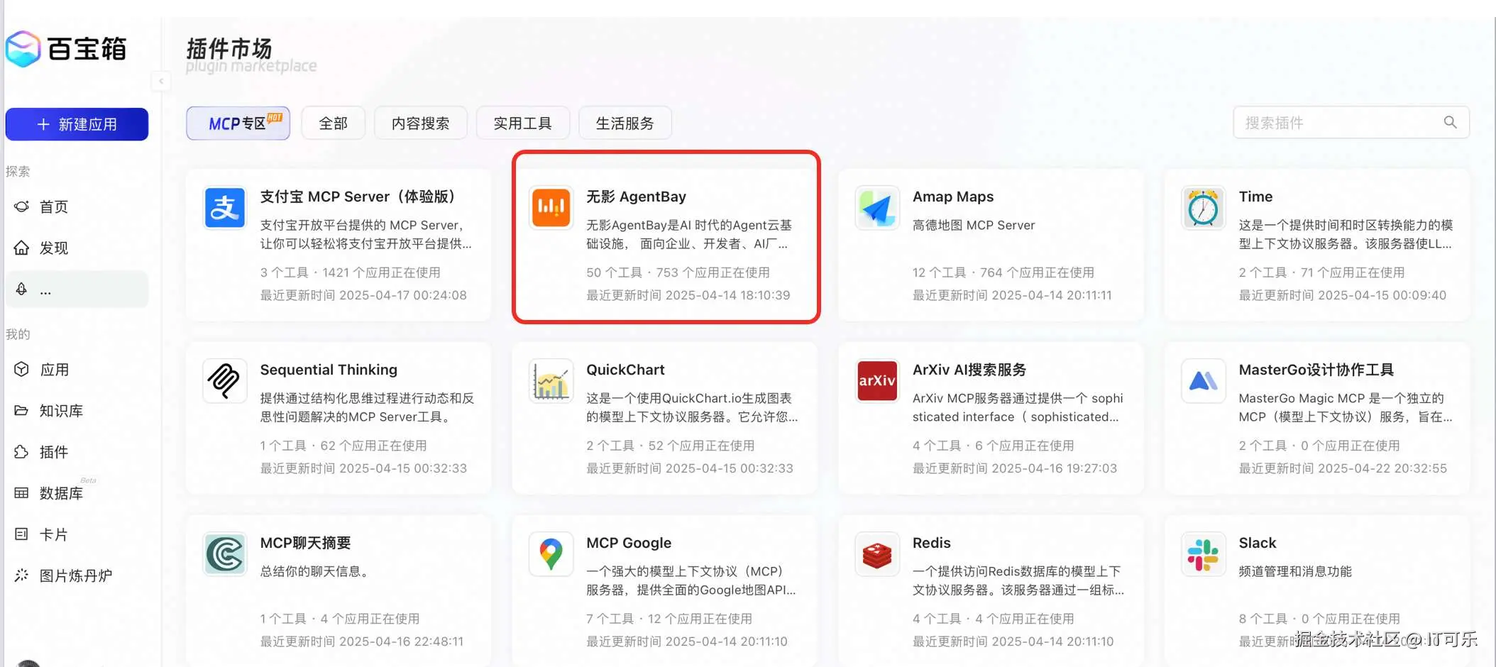
Task: Open 插件 in the sidebar
Action: 53,452
